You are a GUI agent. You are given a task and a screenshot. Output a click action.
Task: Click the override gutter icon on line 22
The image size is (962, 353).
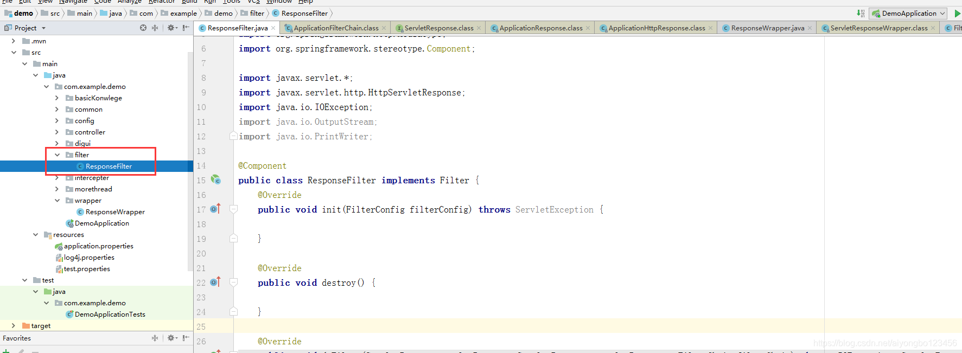pos(215,282)
